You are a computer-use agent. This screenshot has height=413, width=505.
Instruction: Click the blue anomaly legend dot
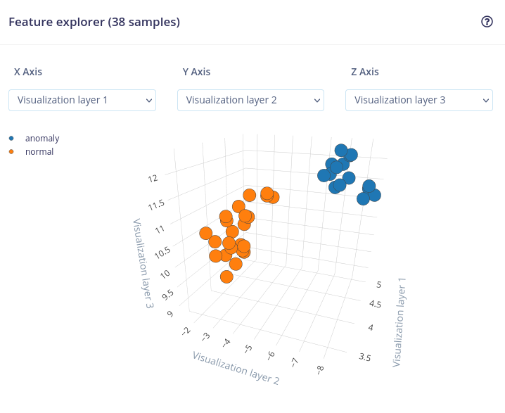[11, 139]
